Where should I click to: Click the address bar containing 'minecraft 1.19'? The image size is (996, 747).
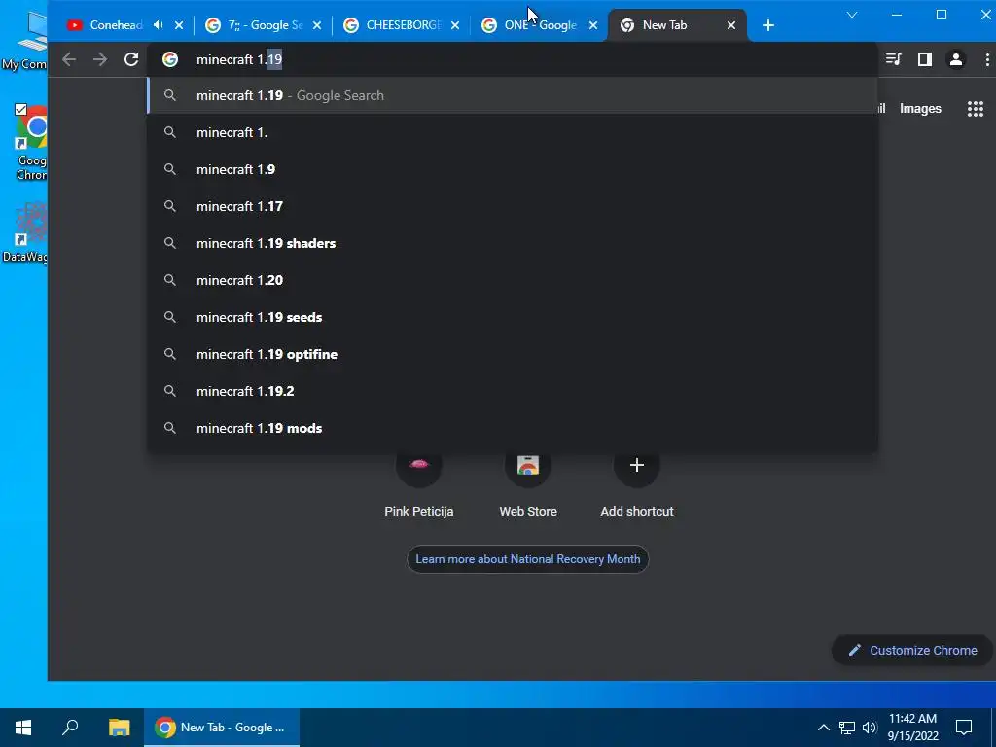tap(512, 59)
